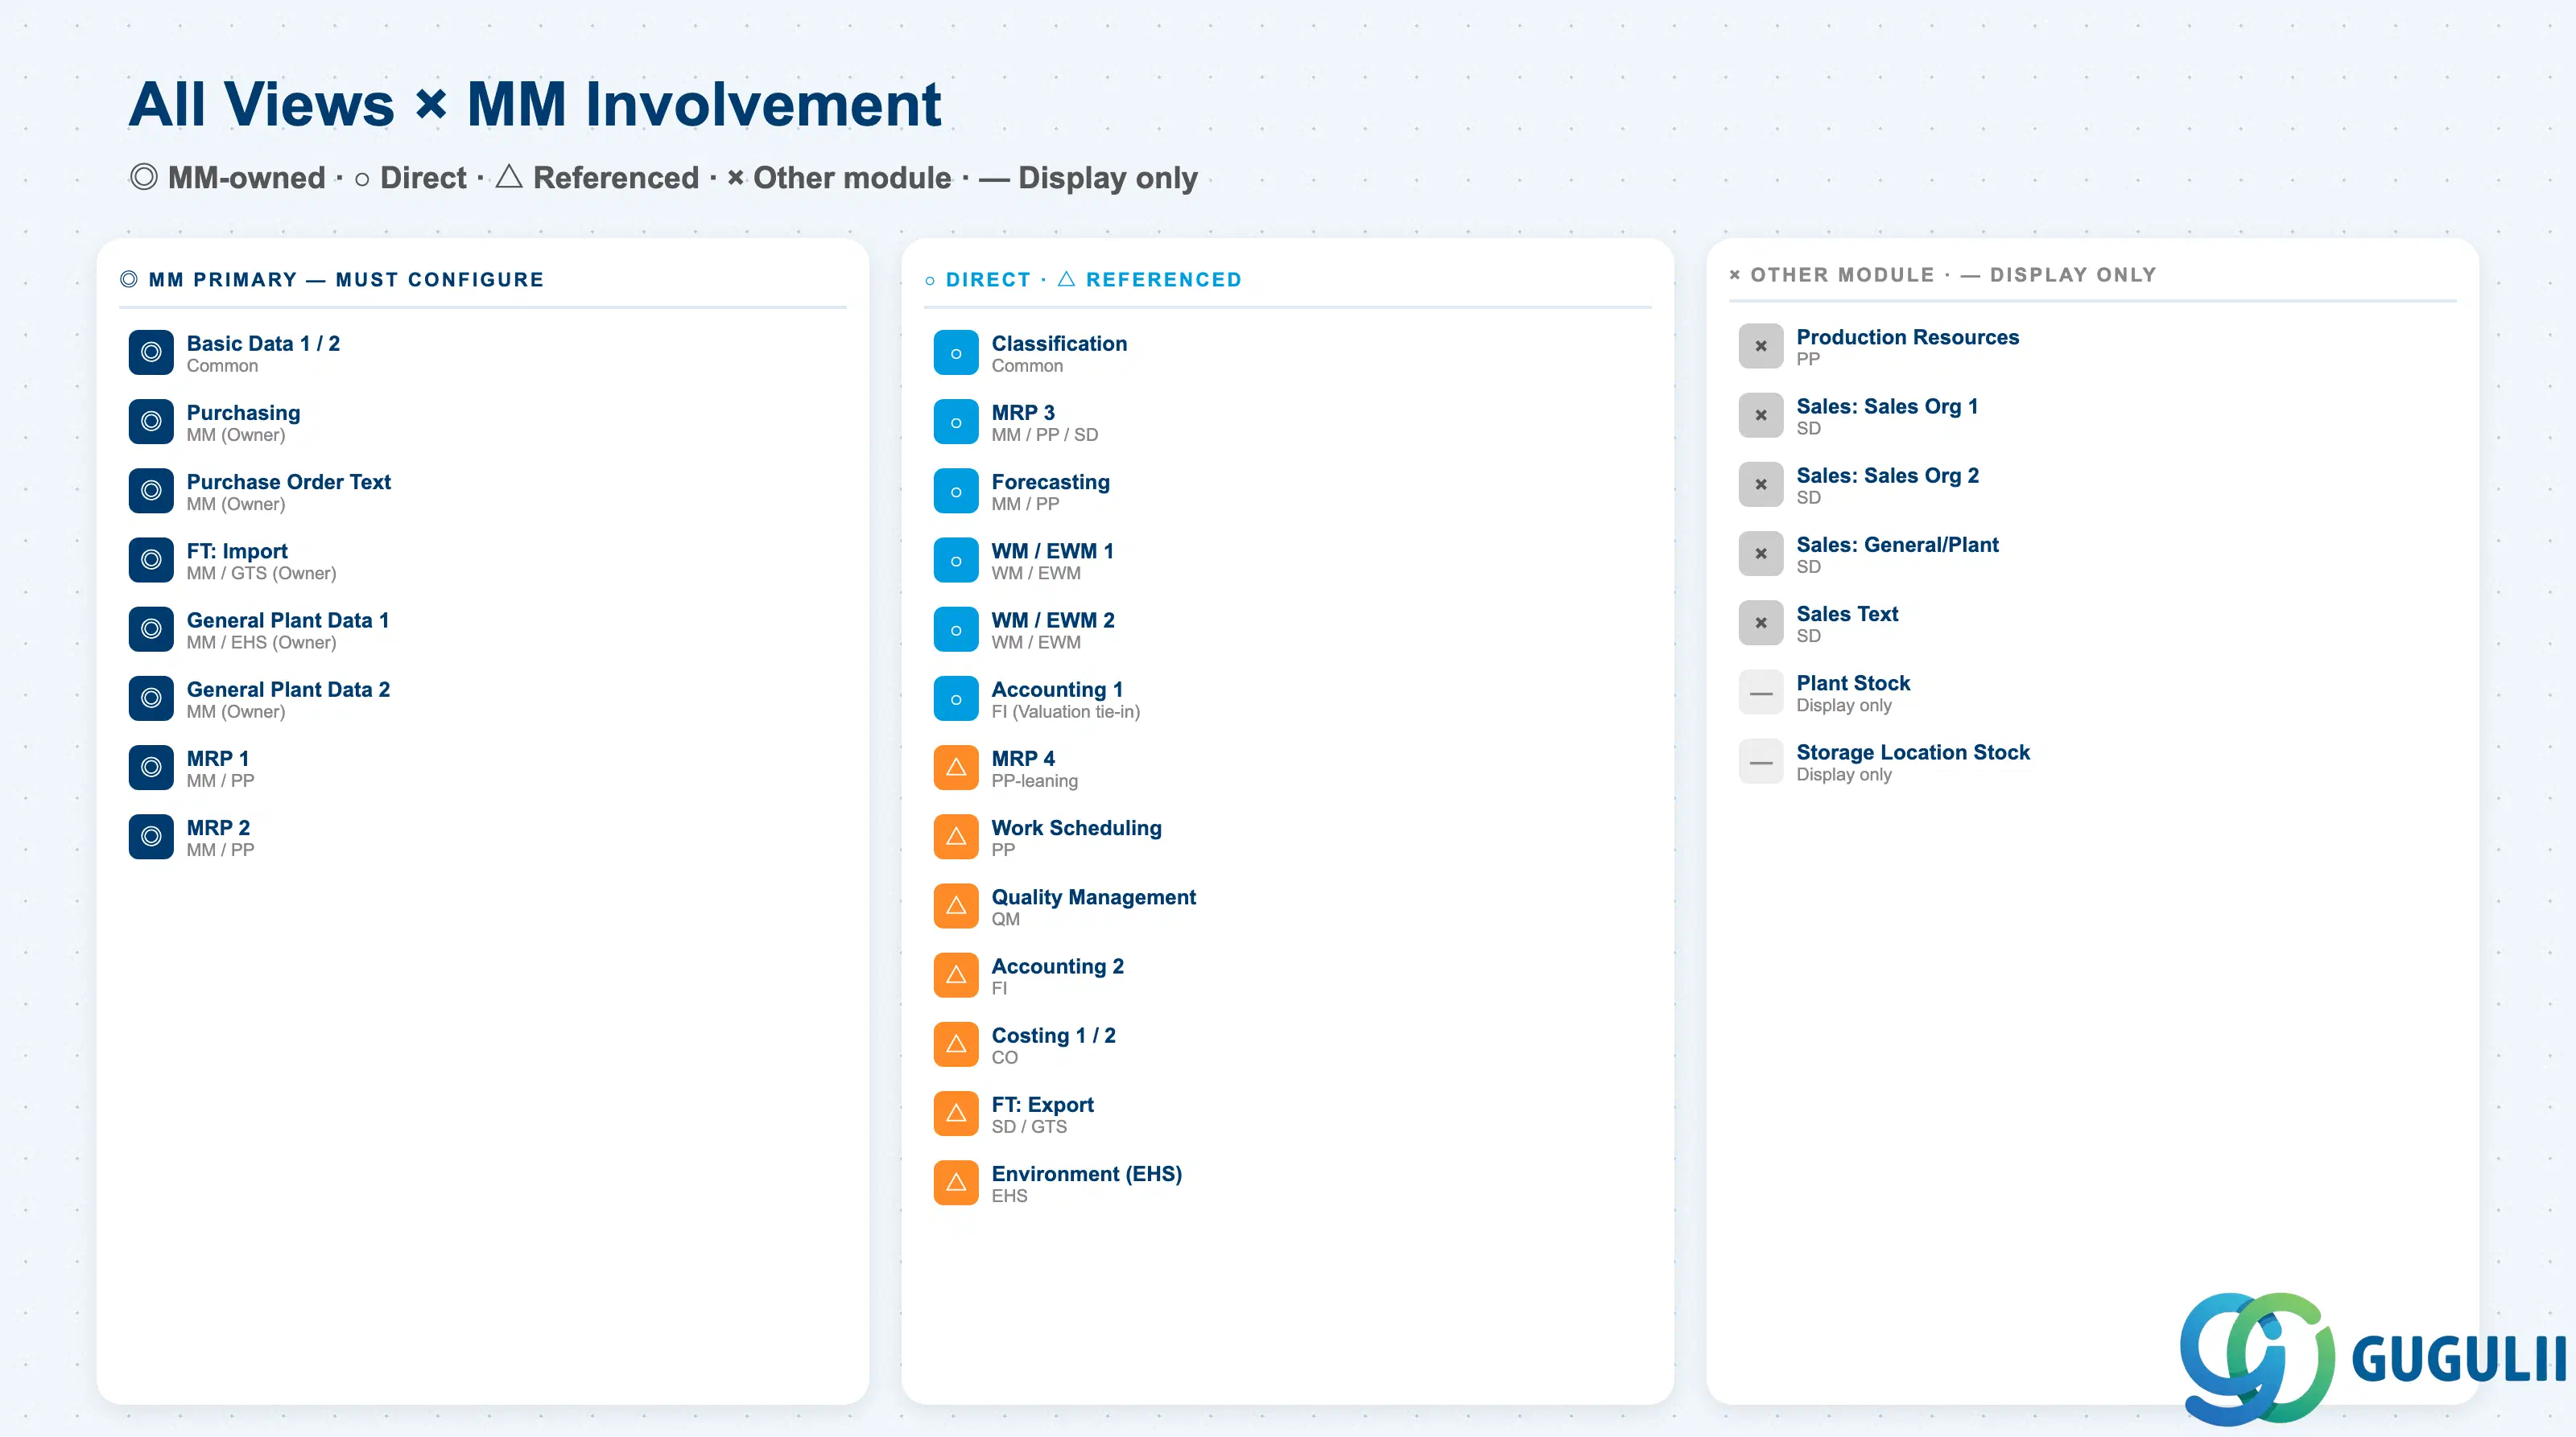Click the 'MM / EHS (Owner)' subtitle

[x=262, y=643]
